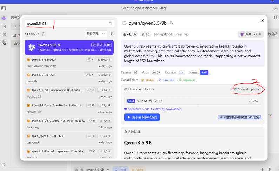Image resolution: width=279 pixels, height=171 pixels.
Task: Open the 最佳匹配 sort dropdown
Action: coord(96,34)
